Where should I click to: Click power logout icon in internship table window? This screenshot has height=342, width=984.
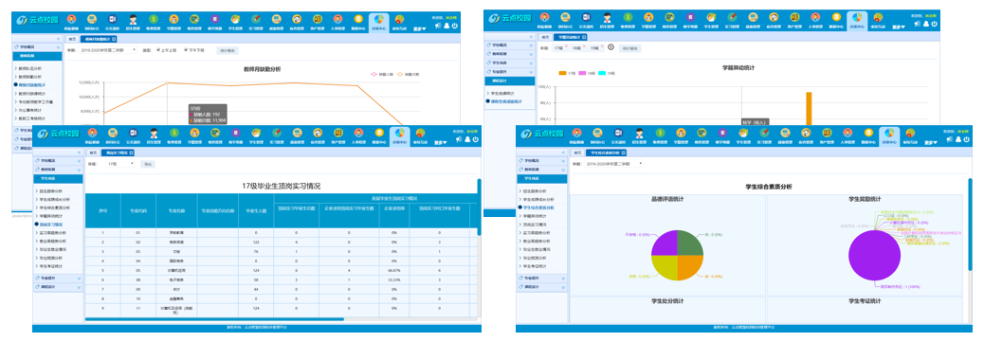476,138
